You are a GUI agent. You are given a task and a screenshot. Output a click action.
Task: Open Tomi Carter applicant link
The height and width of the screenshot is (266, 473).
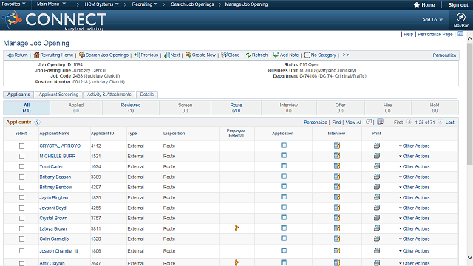pyautogui.click(x=51, y=166)
